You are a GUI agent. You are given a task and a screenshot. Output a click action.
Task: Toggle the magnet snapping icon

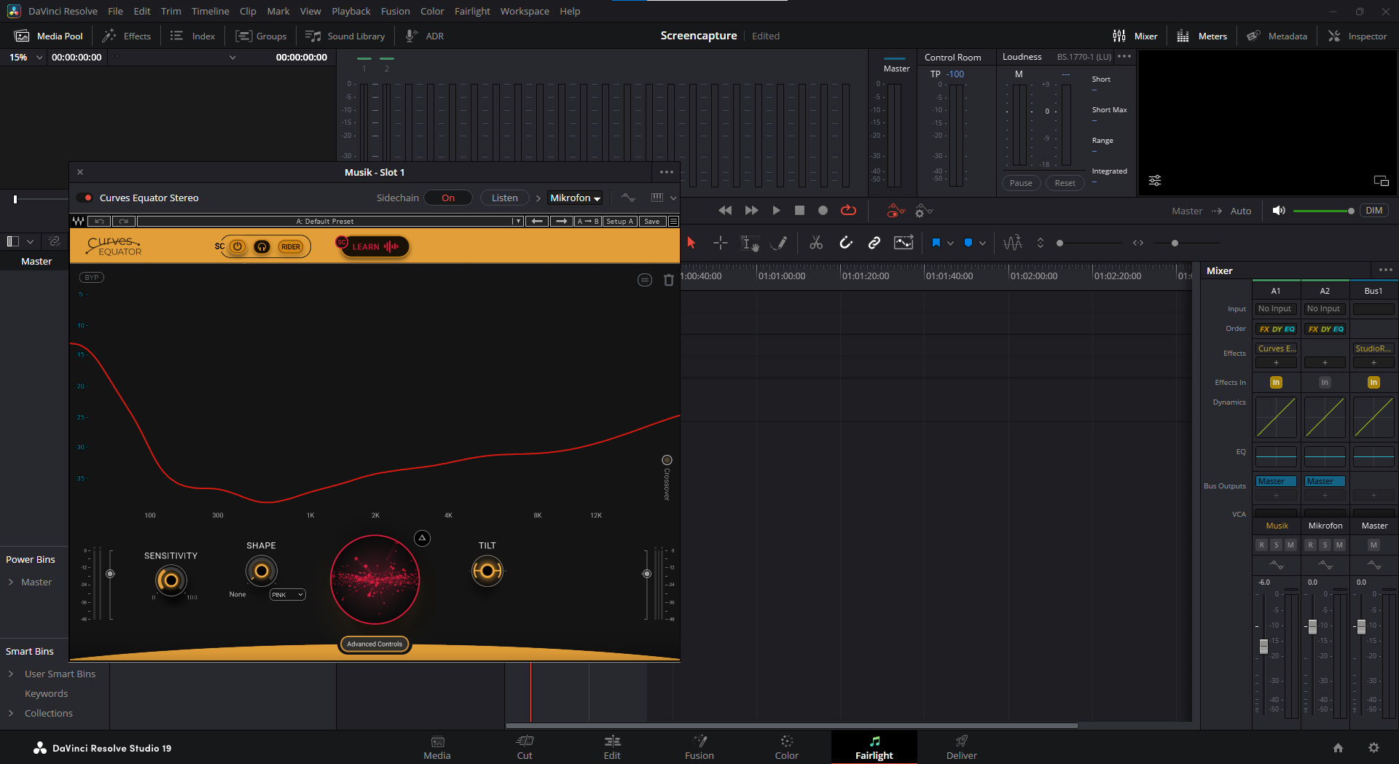tap(846, 243)
